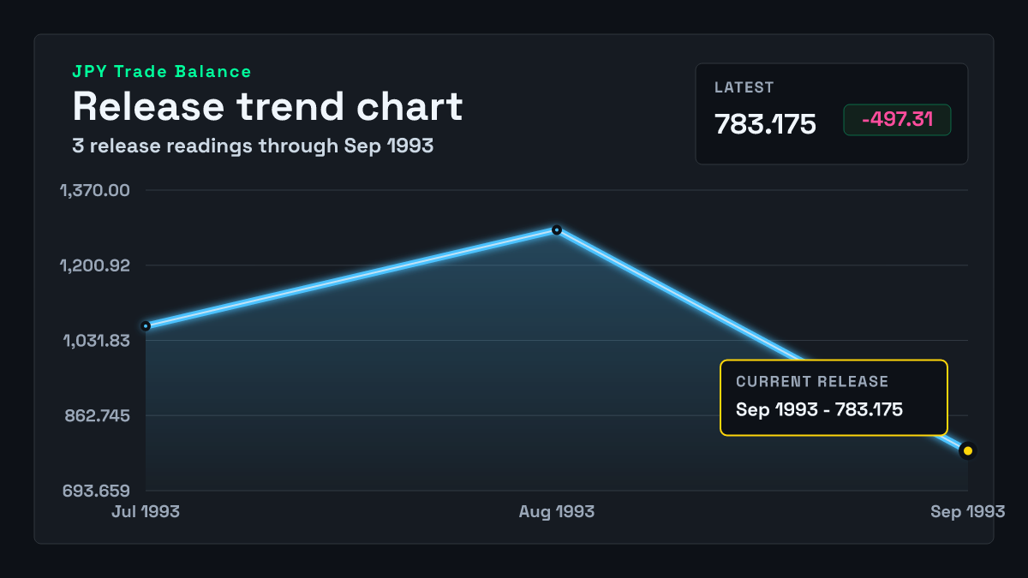
Task: Click the "JPY Trade Balance" label
Action: click(x=162, y=72)
